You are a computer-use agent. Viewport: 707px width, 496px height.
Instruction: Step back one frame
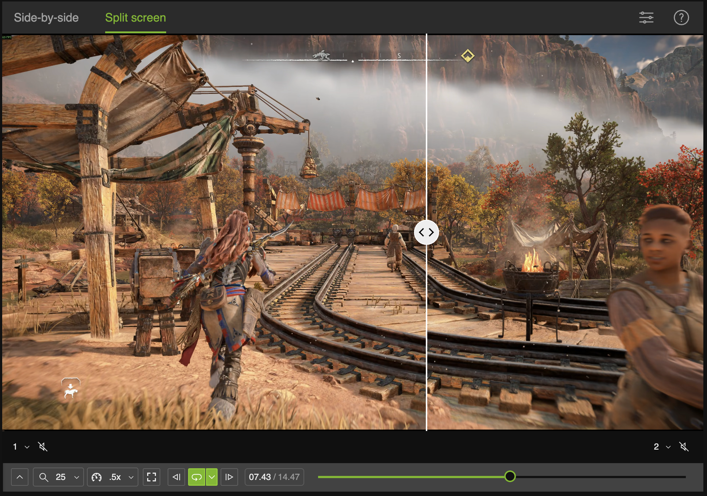tap(176, 477)
